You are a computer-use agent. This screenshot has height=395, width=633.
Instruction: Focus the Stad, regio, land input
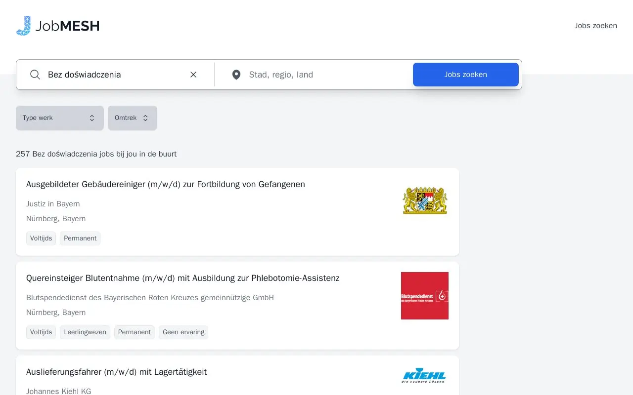(327, 75)
